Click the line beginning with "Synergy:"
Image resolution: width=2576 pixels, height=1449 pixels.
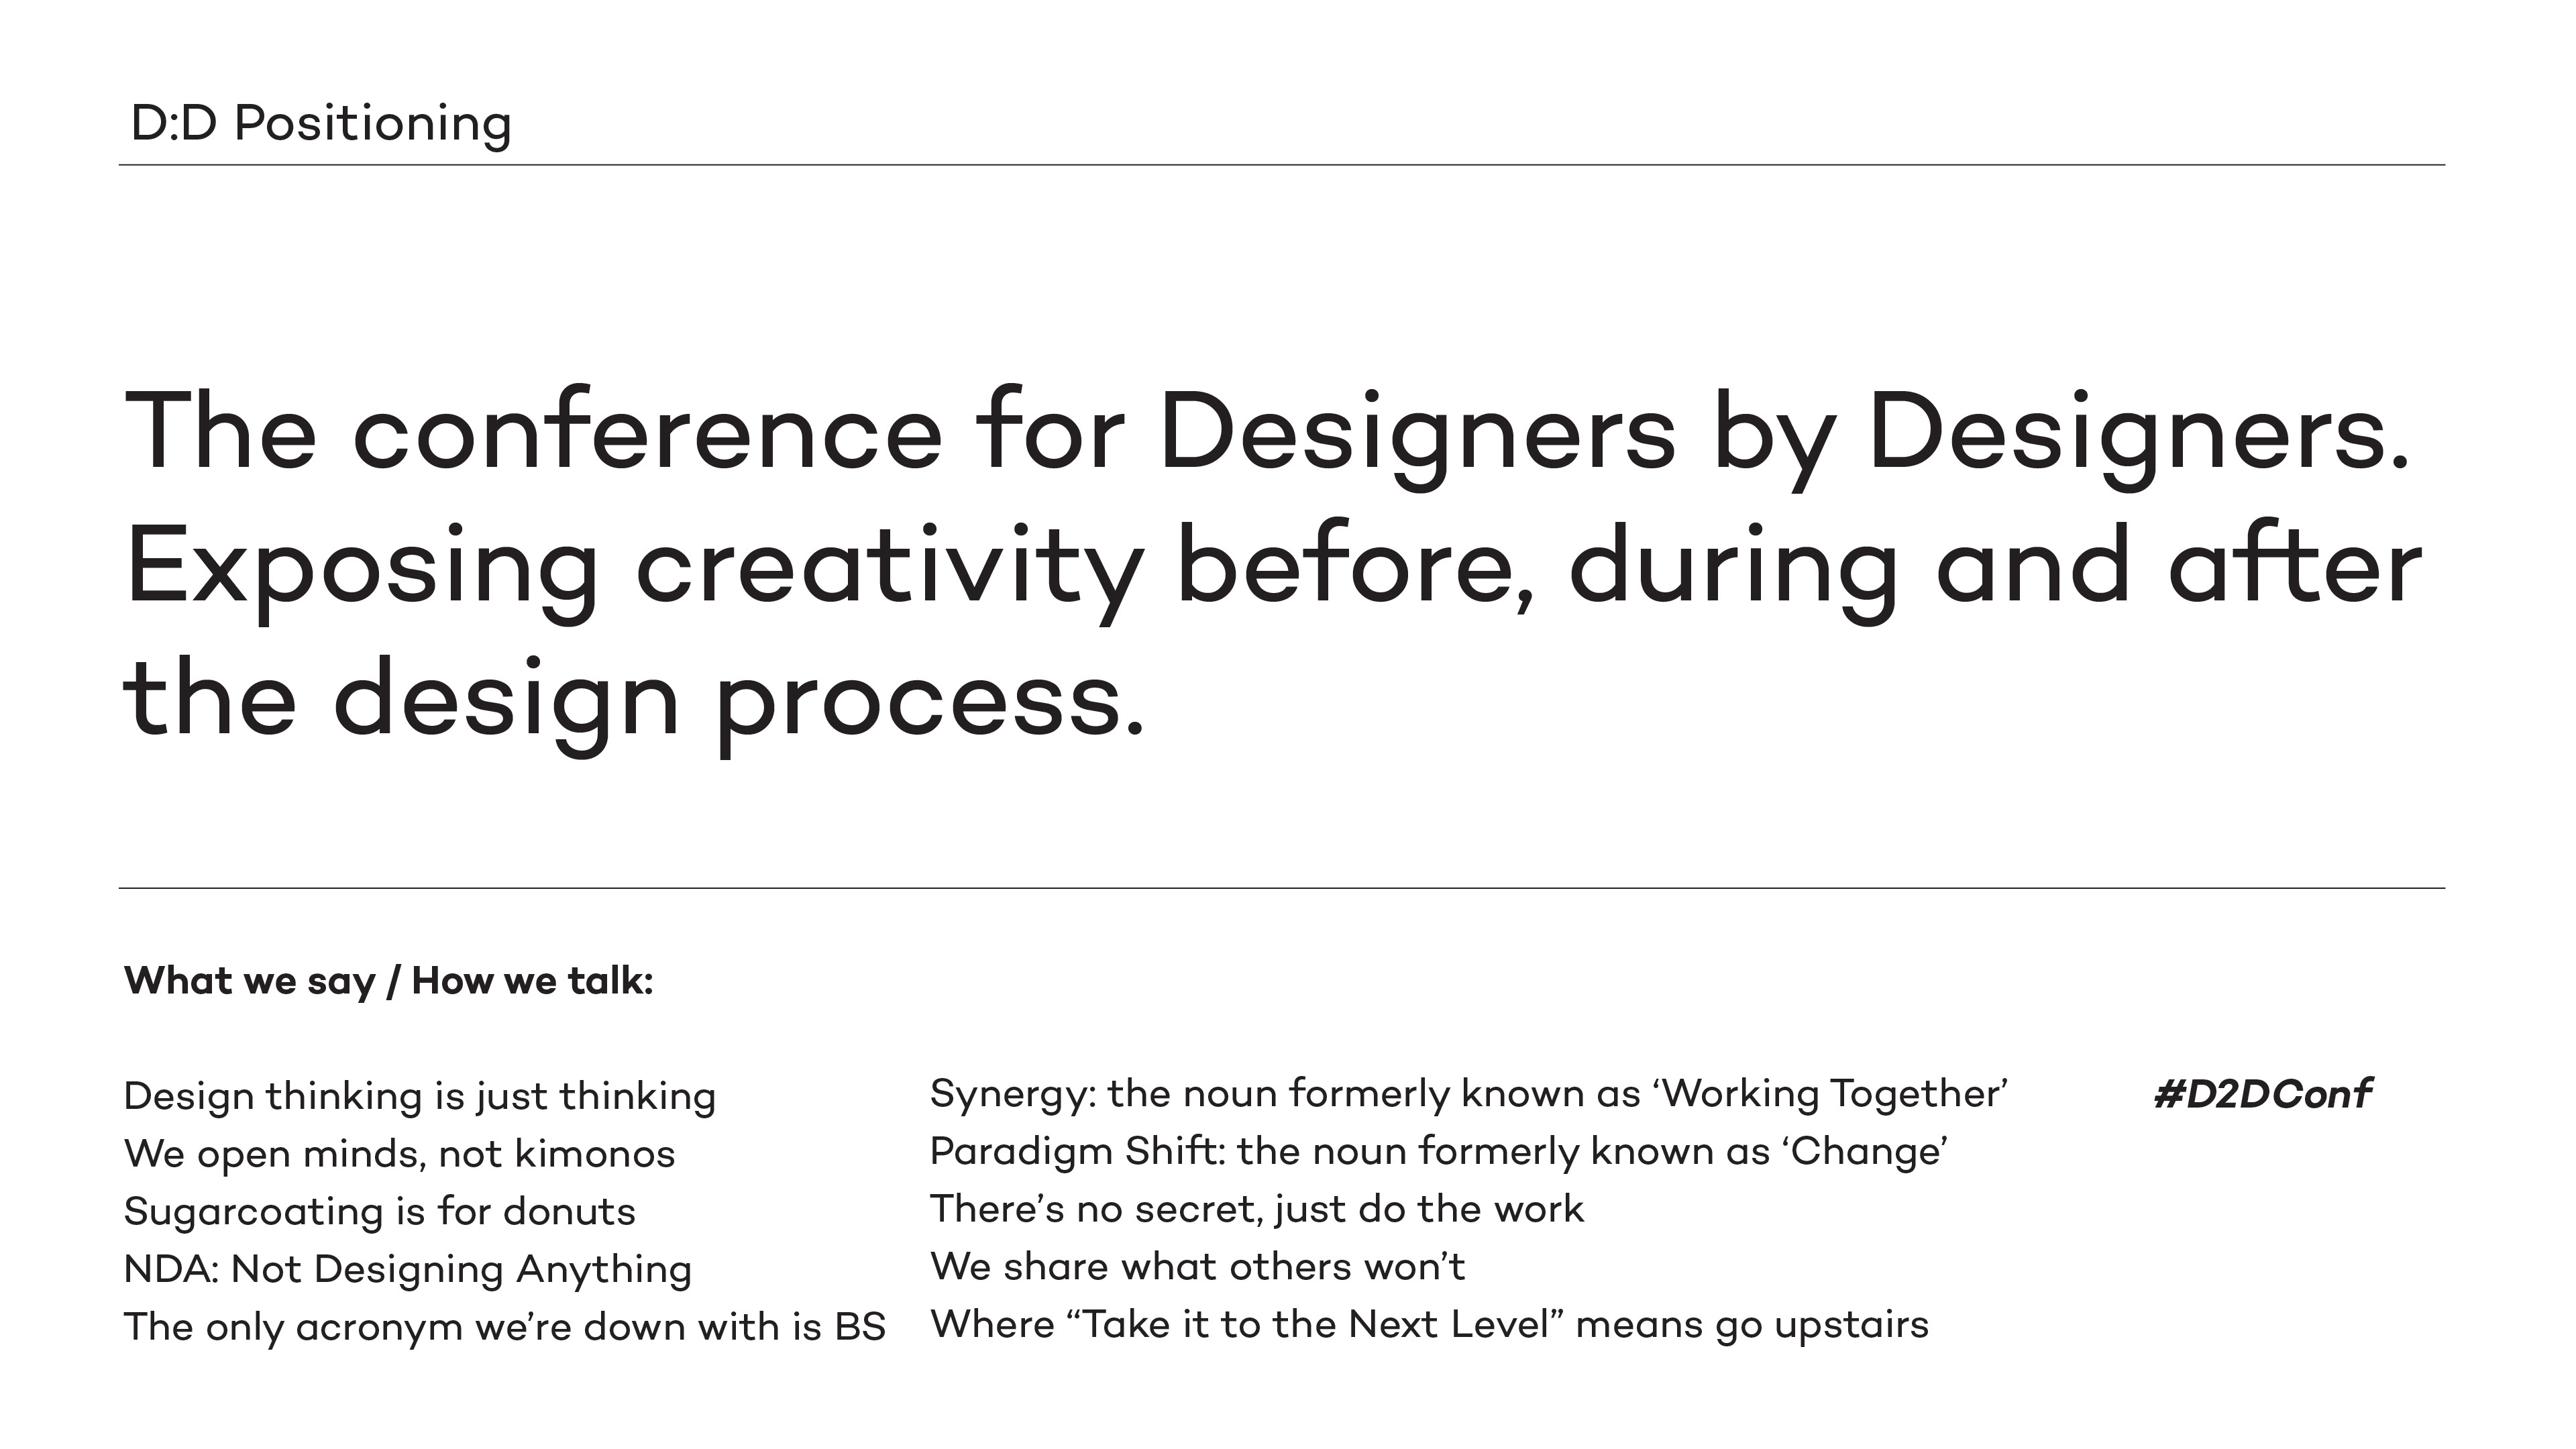pos(1468,1094)
